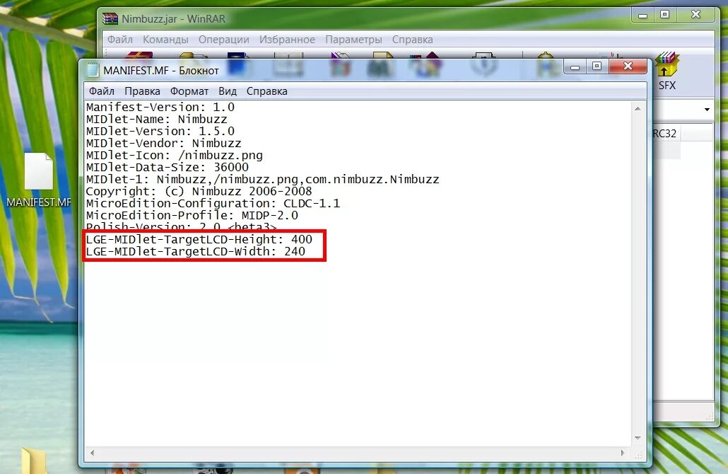This screenshot has width=728, height=474.
Task: Click the line "Copyright: (c) Nimbuzz 2006-2008"
Action: point(199,192)
